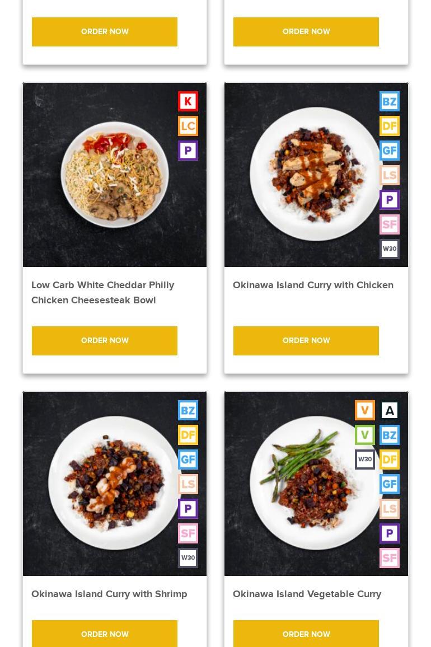This screenshot has width=431, height=647.
Task: Click the orange V badge on Vegetable Curry
Action: pos(365,410)
